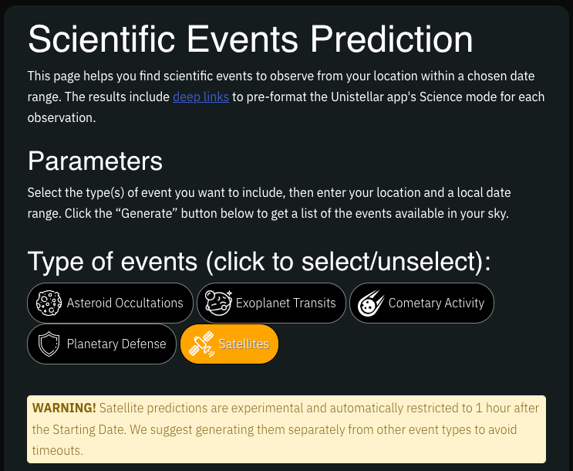This screenshot has height=471, width=573.
Task: Click the "Type of events" heading
Action: (x=259, y=261)
